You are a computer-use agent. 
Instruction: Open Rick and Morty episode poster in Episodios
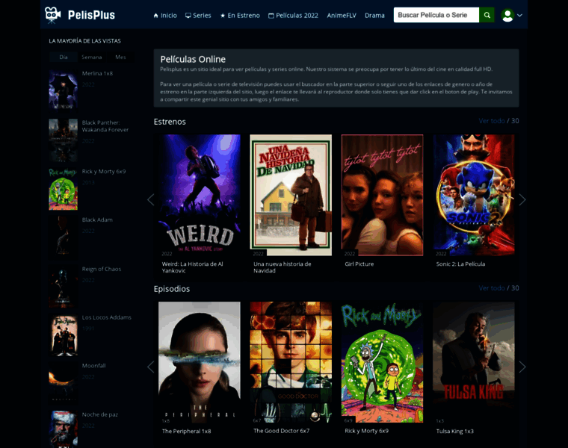382,362
